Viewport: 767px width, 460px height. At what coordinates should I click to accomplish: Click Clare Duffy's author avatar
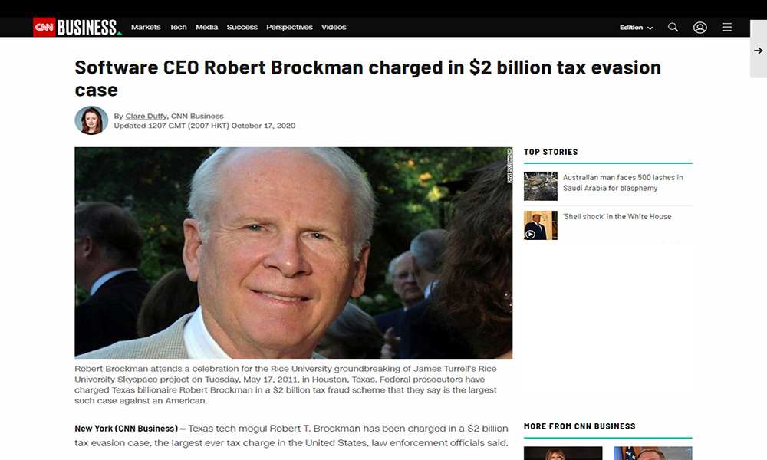pyautogui.click(x=91, y=120)
